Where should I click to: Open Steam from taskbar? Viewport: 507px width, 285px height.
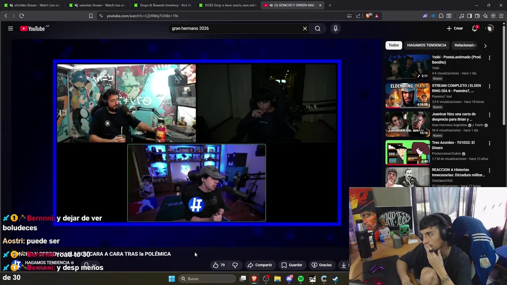(x=335, y=279)
